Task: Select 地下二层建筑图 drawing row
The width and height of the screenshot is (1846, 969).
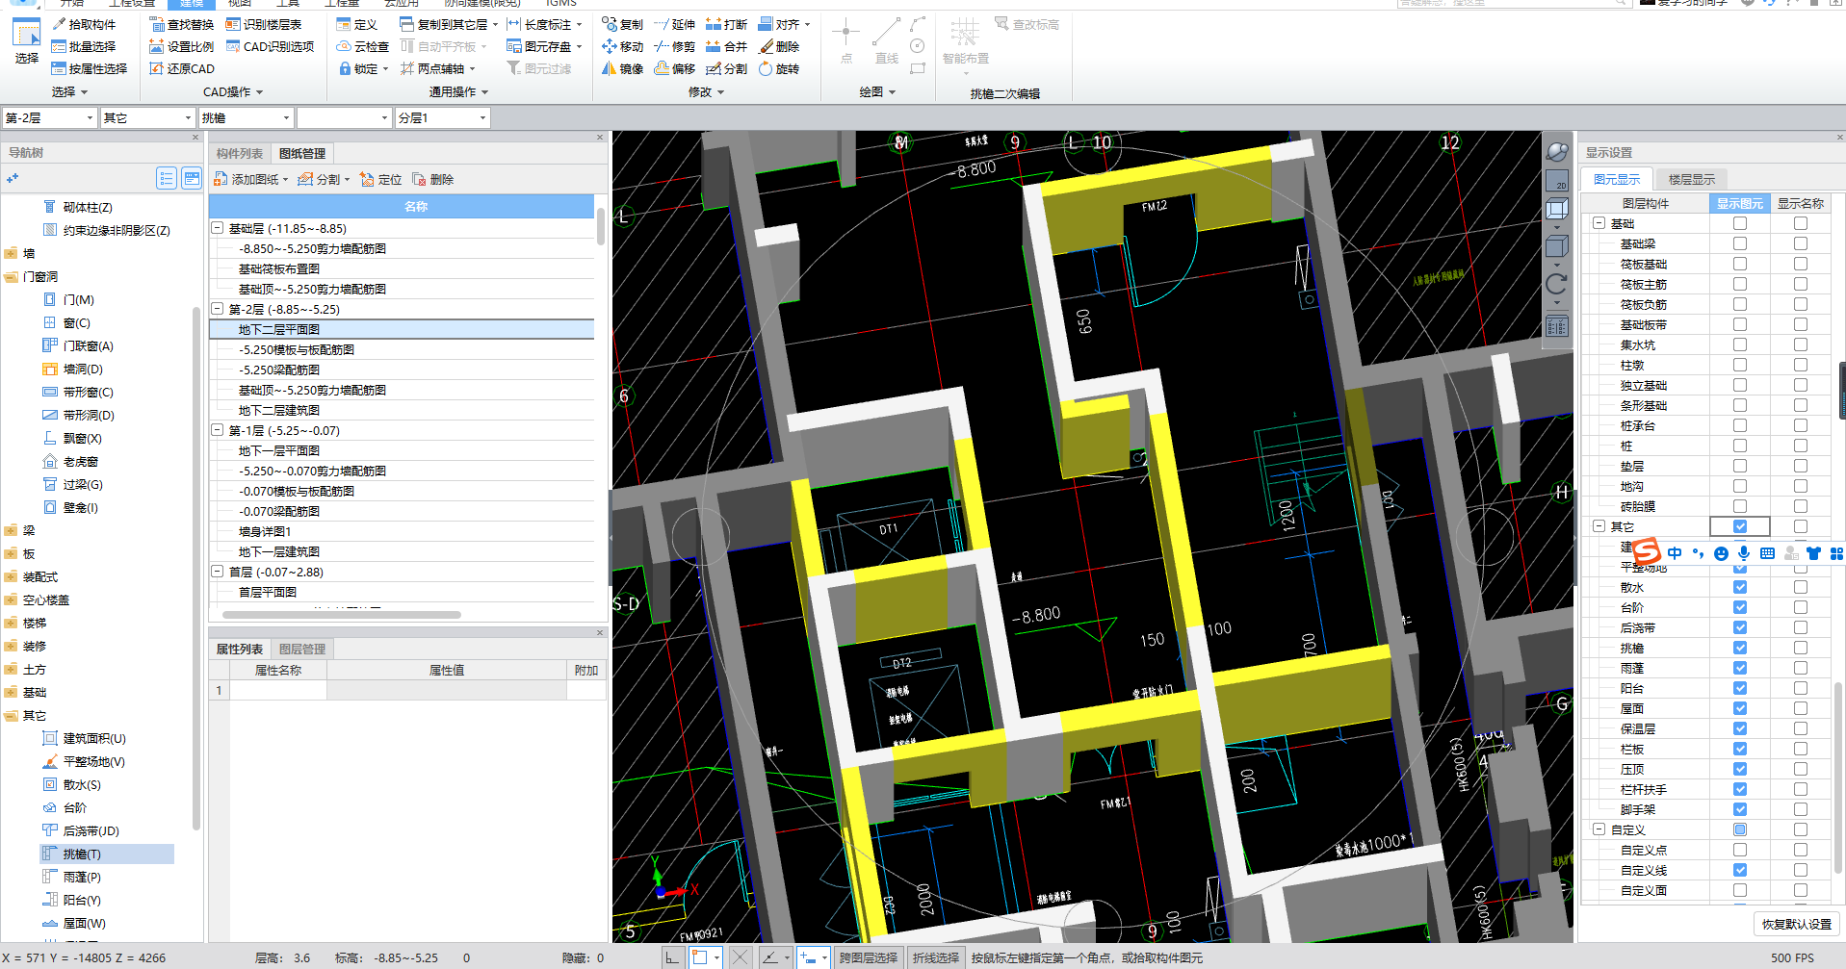Action: pos(403,410)
